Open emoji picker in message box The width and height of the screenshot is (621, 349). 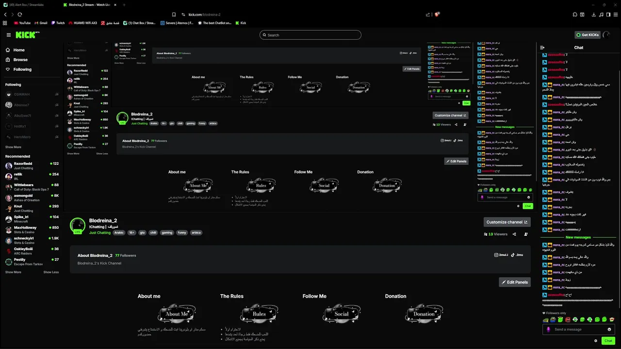609,329
